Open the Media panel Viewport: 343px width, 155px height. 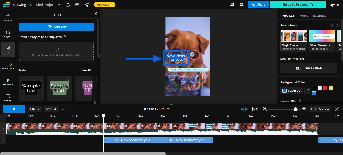tap(8, 17)
